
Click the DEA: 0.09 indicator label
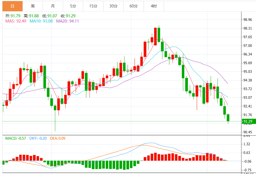click(58, 138)
